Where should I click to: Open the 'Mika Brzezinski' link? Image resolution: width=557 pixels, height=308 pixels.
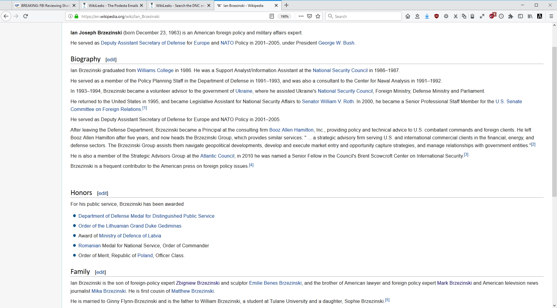click(108, 291)
